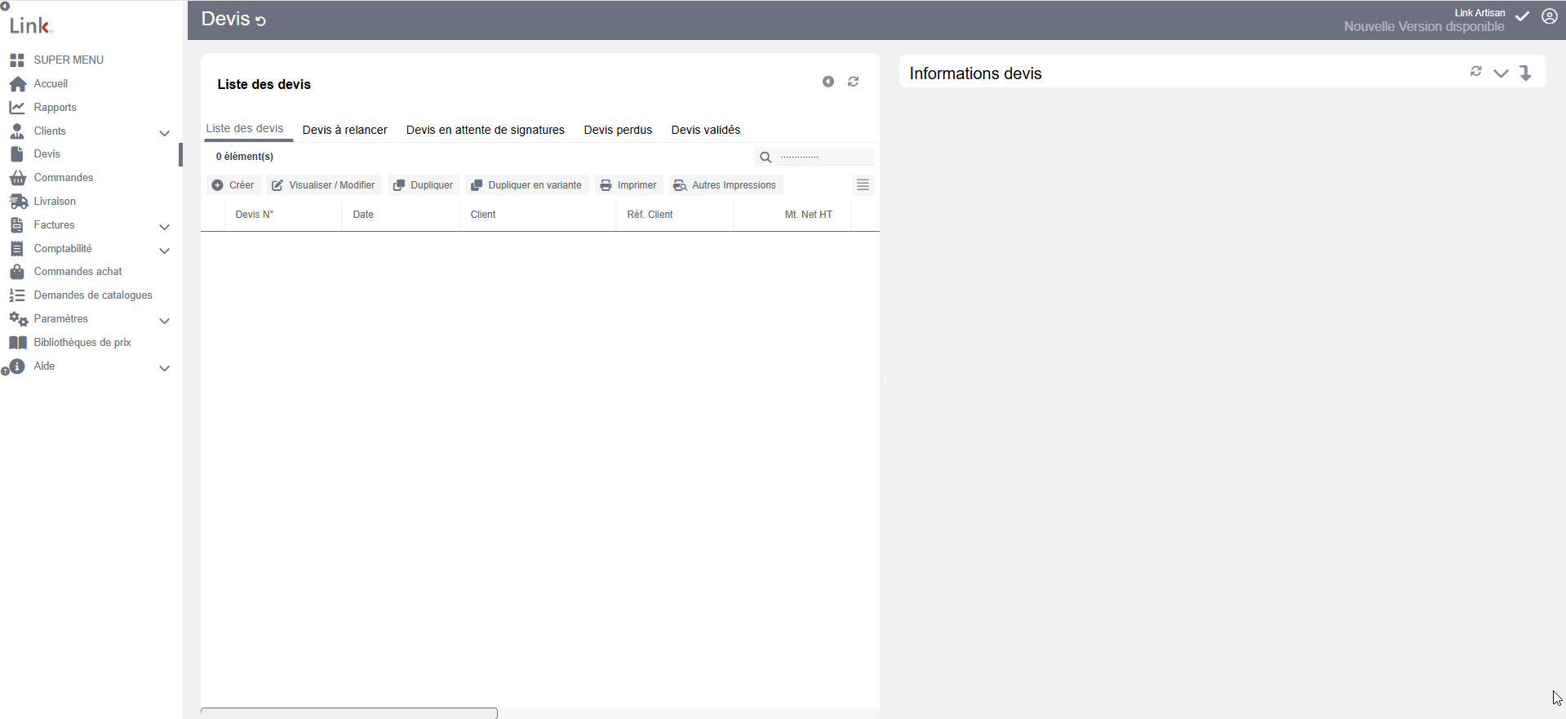Sort by Devis N° column header
The height and width of the screenshot is (719, 1566).
pyautogui.click(x=282, y=215)
